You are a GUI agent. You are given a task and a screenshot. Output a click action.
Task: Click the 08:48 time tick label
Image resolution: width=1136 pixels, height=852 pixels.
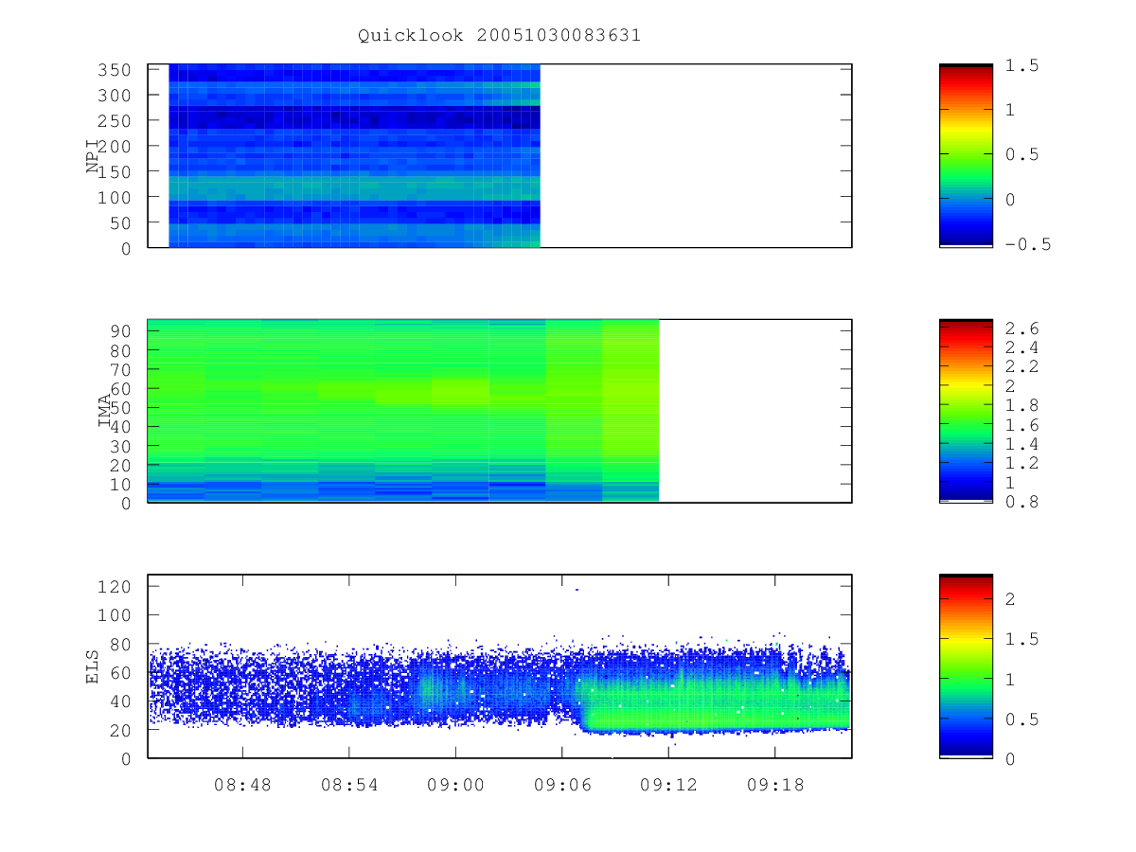click(242, 785)
